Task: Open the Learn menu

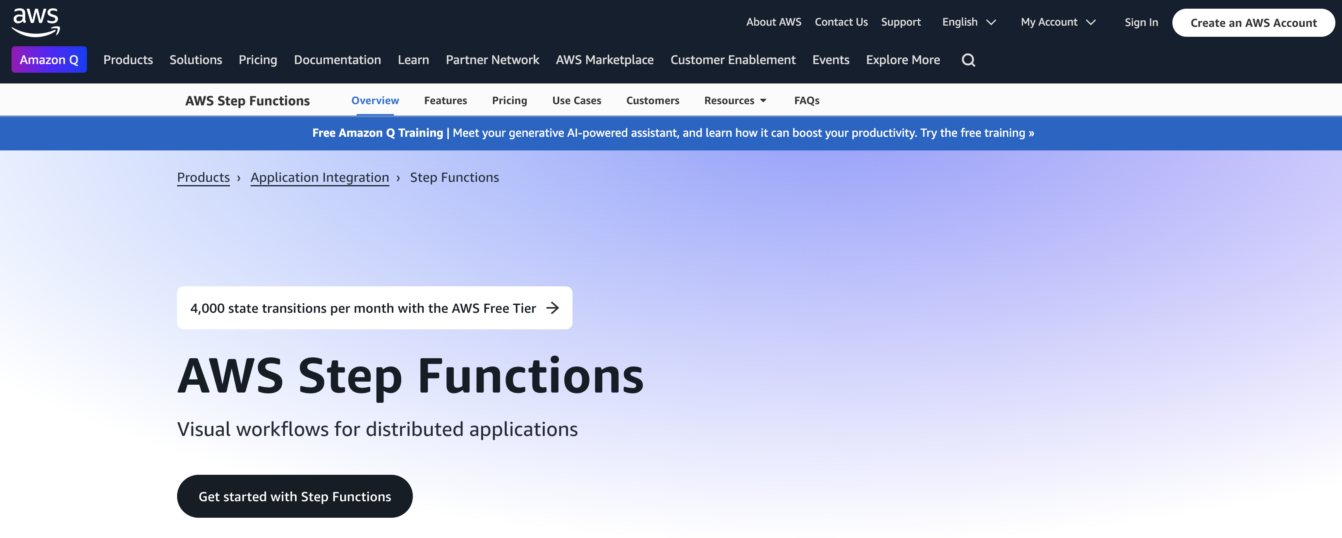Action: [414, 60]
